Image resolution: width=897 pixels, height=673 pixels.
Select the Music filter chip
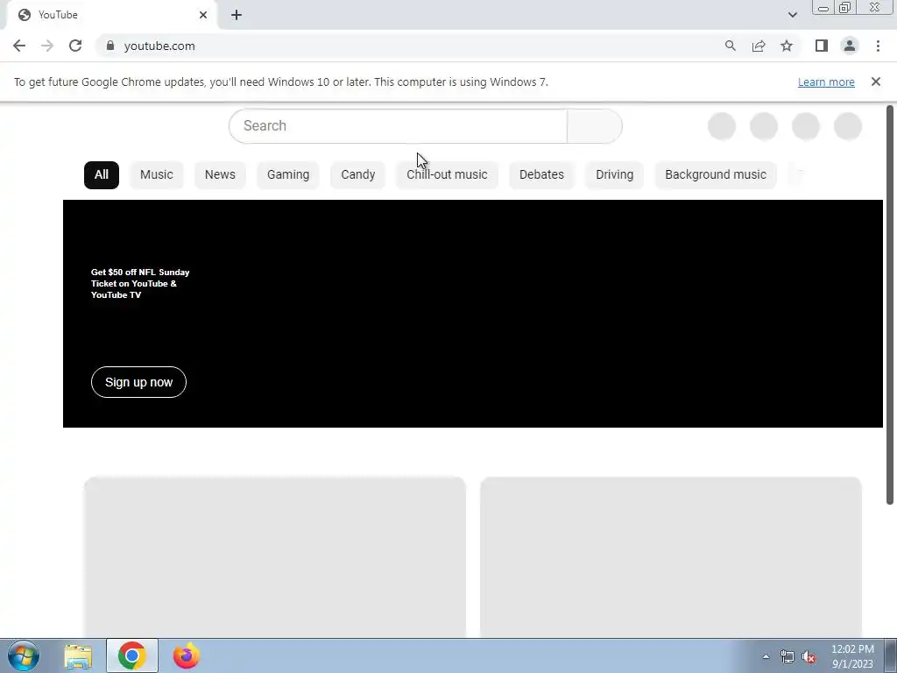156,174
